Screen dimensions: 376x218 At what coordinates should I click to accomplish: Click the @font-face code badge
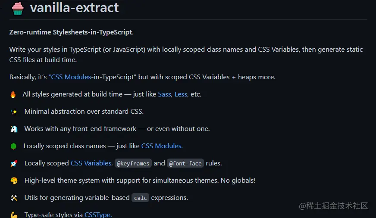pyautogui.click(x=185, y=163)
